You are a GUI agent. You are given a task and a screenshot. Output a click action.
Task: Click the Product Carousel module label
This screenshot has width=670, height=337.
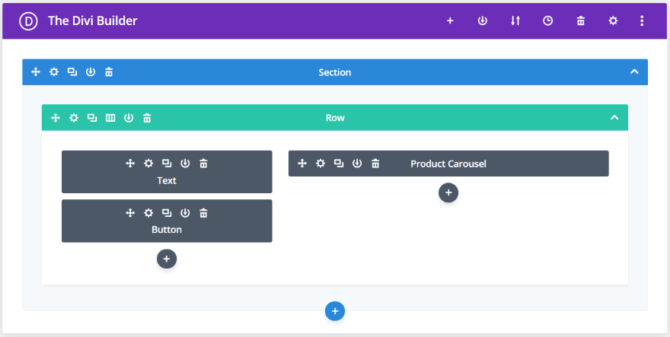448,164
